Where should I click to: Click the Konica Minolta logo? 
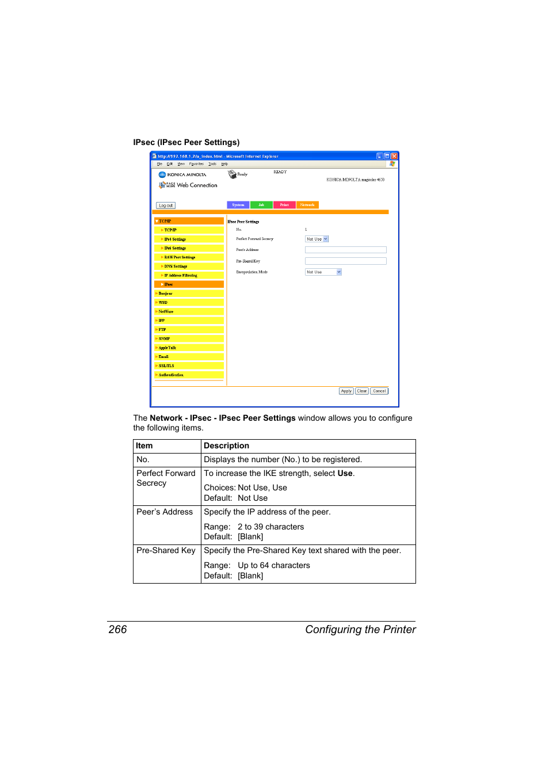point(182,174)
